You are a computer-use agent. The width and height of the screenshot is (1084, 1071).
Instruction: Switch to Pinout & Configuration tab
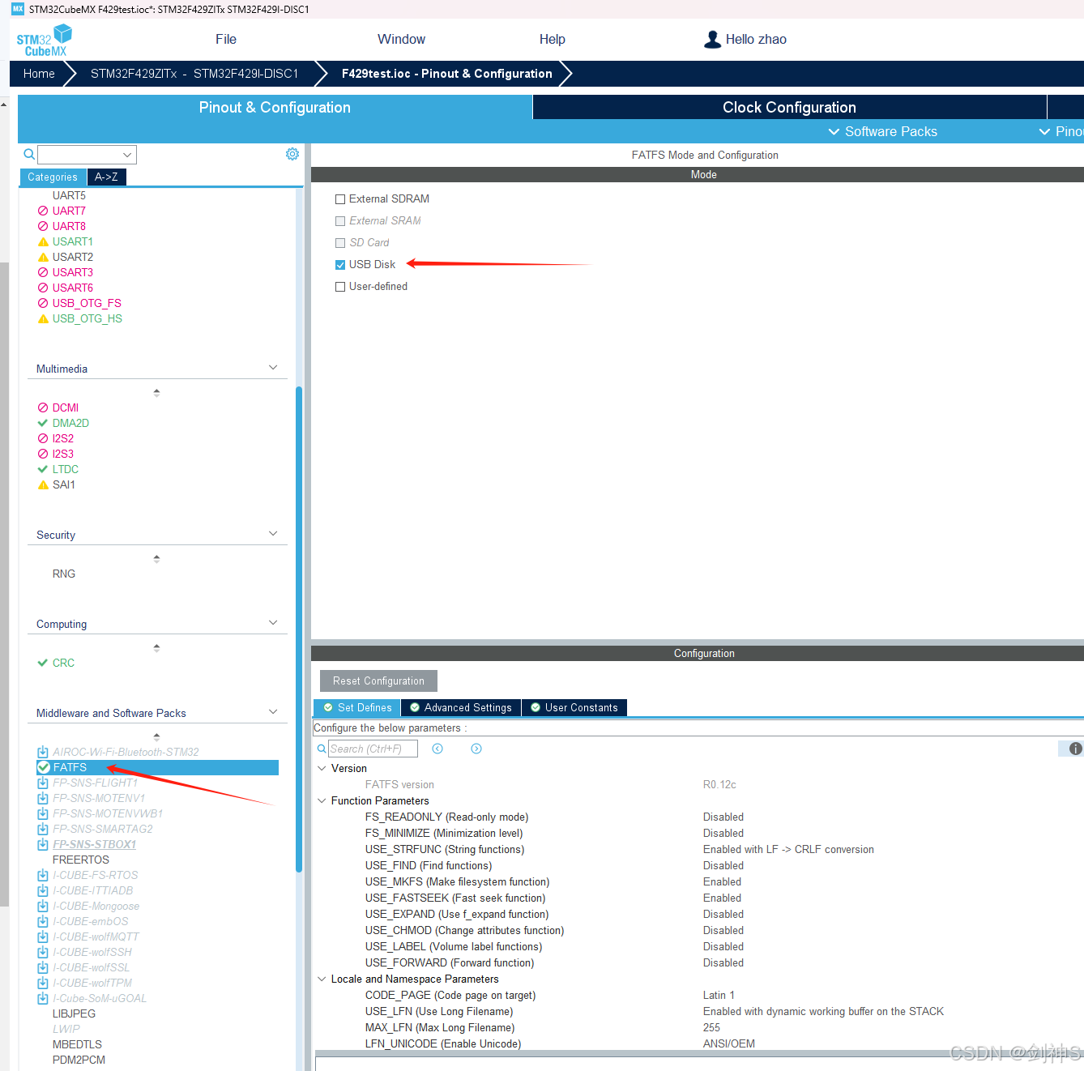(x=275, y=107)
